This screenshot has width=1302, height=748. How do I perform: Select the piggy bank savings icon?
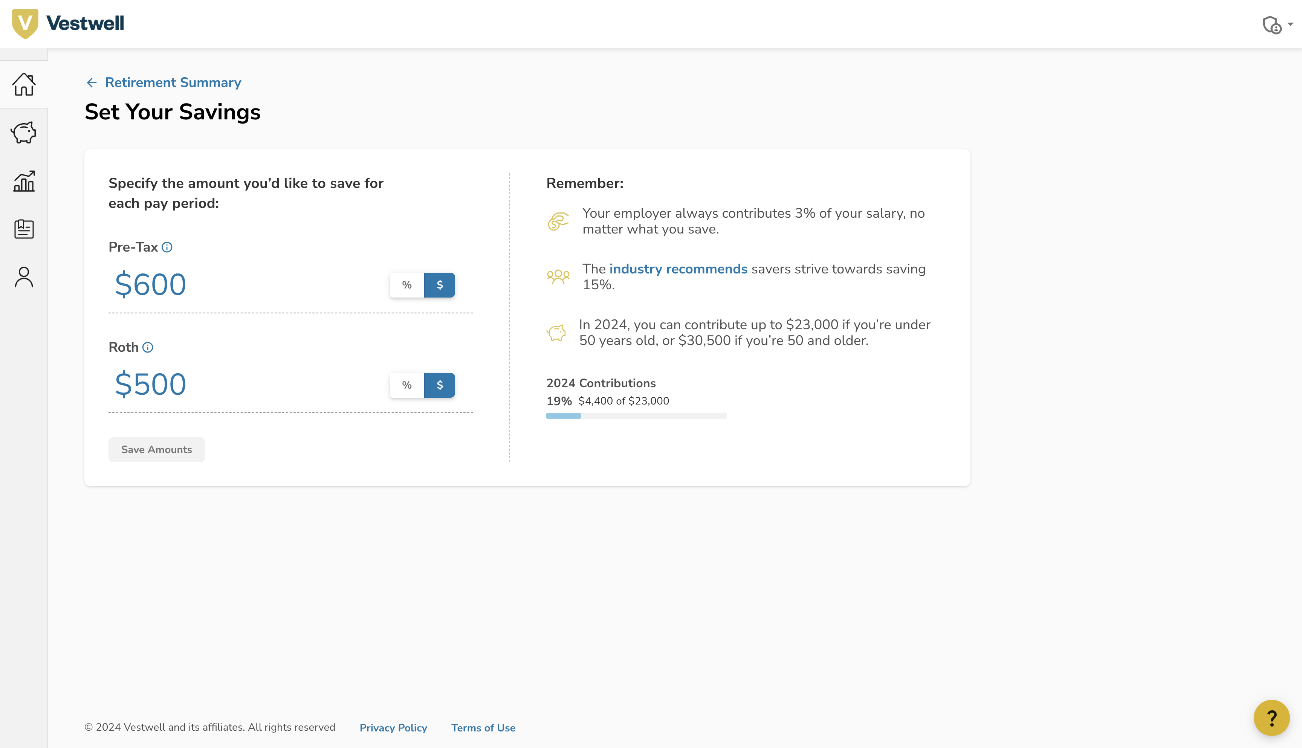(x=24, y=132)
